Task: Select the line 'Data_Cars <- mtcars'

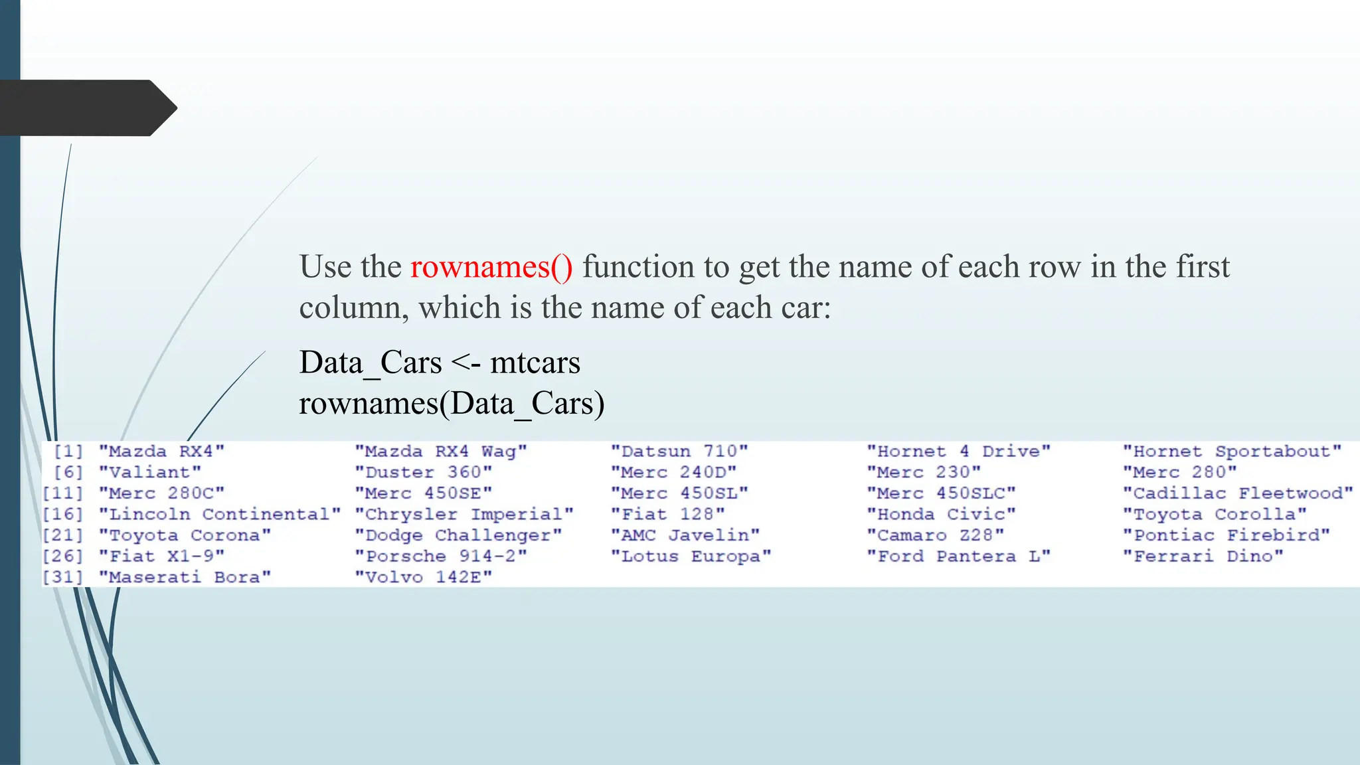Action: pos(440,363)
